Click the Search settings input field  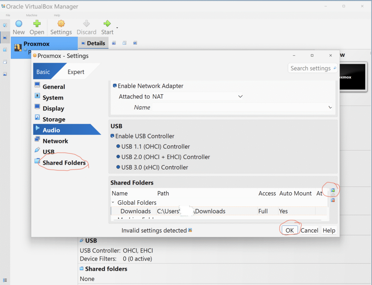click(x=310, y=68)
